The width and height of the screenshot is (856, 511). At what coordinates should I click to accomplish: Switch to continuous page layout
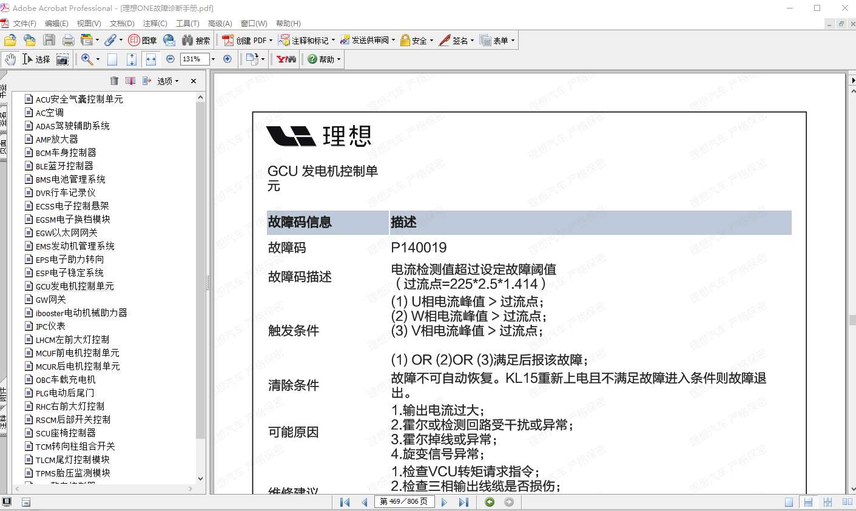[x=808, y=502]
